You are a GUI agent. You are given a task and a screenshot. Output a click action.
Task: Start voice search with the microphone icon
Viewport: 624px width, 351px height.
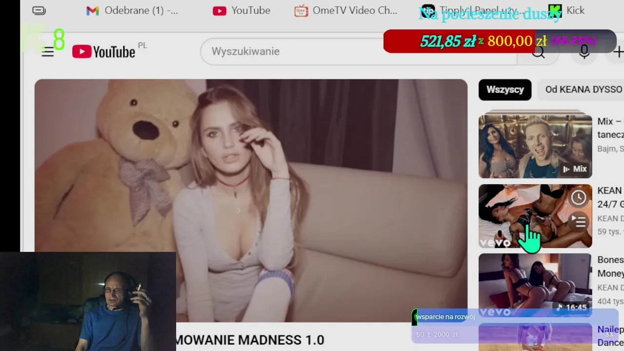point(584,51)
